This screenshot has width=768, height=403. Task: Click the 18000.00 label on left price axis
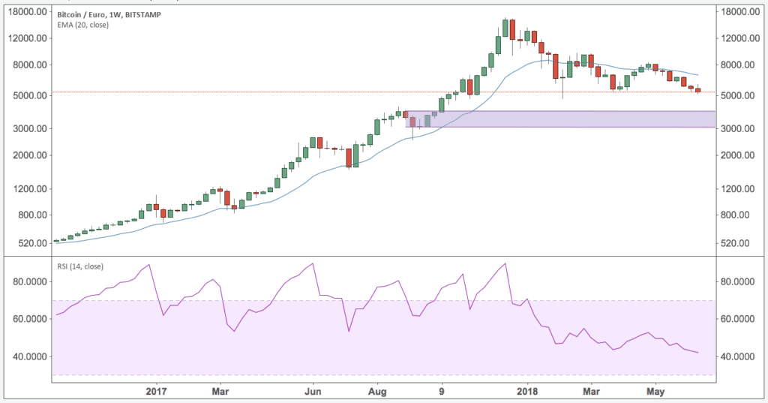point(28,11)
